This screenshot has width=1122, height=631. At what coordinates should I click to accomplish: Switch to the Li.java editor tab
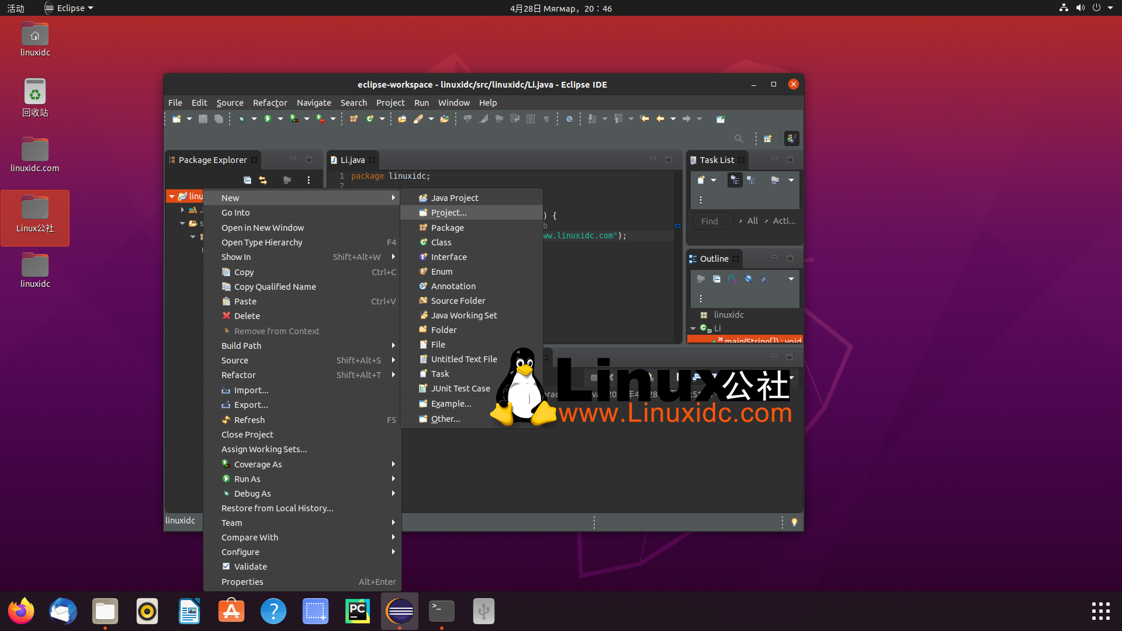[x=352, y=160]
